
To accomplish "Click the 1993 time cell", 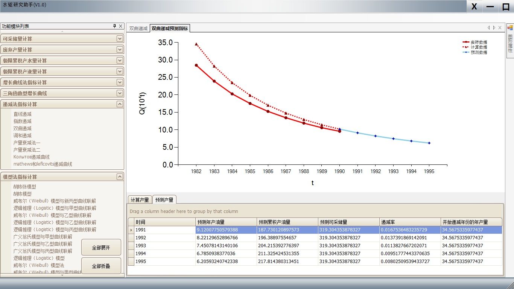I will coord(165,246).
